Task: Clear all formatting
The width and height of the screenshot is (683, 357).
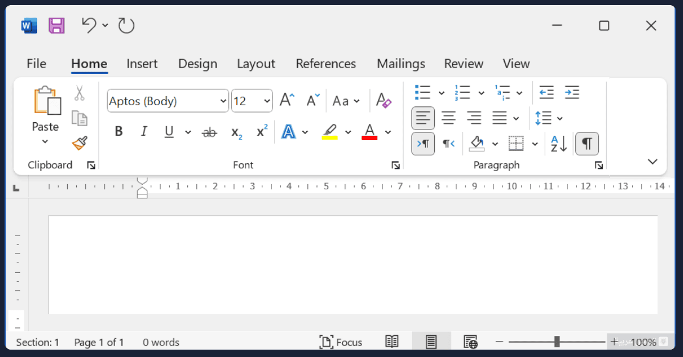Action: 384,101
